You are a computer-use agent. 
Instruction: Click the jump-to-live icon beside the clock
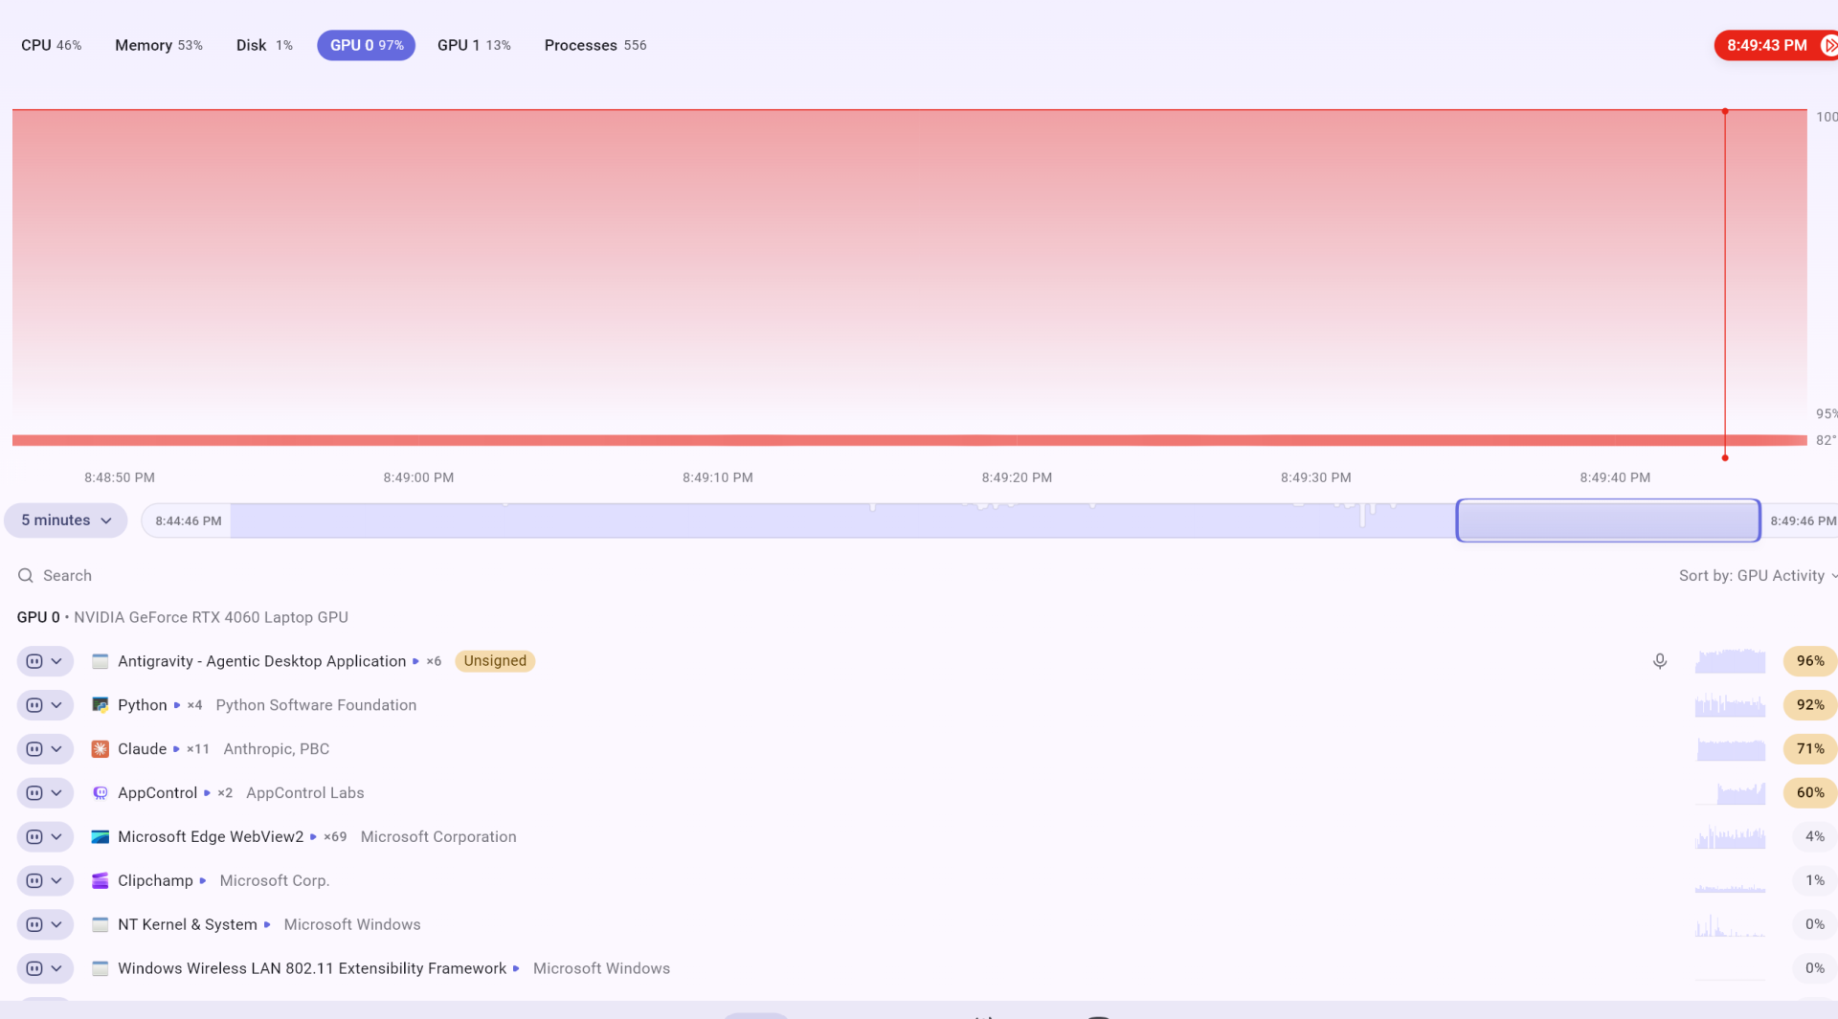[1828, 45]
